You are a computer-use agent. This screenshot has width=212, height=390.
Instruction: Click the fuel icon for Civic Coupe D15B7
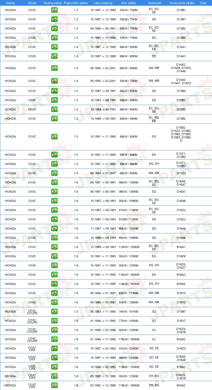pyautogui.click(x=54, y=312)
